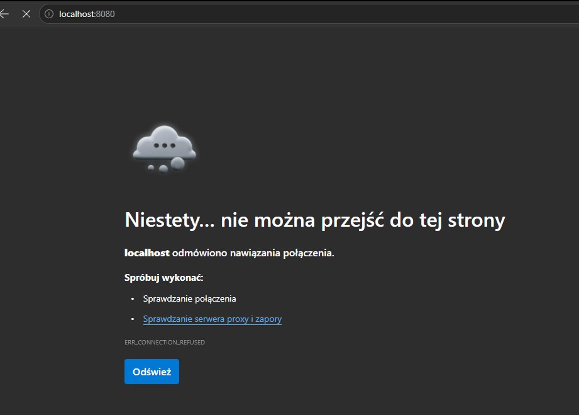Click the port number 8080 in the URL
The image size is (579, 415).
[x=104, y=13]
